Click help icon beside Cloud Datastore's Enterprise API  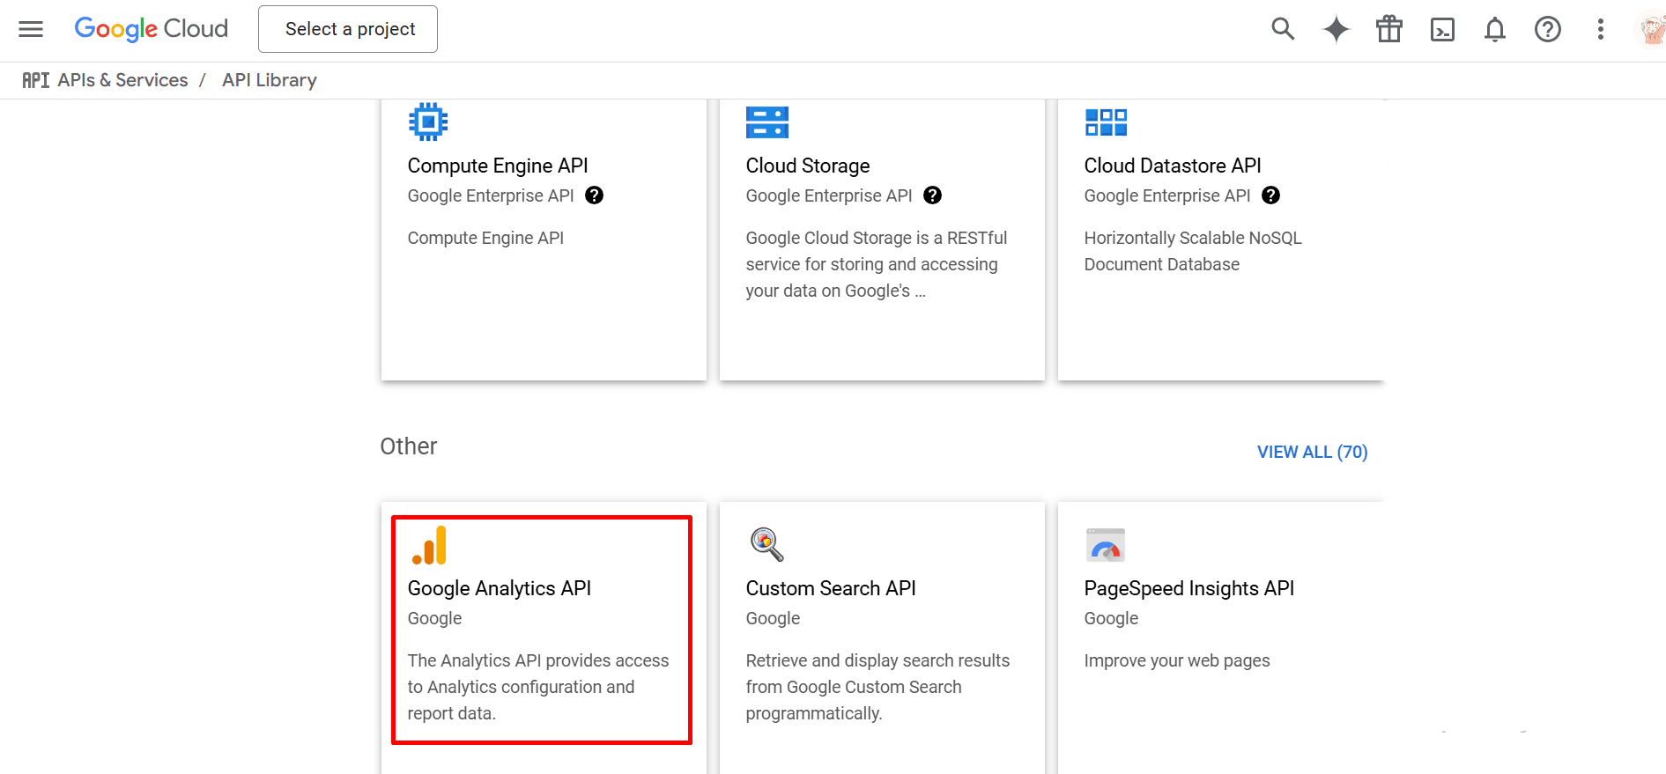point(1271,195)
